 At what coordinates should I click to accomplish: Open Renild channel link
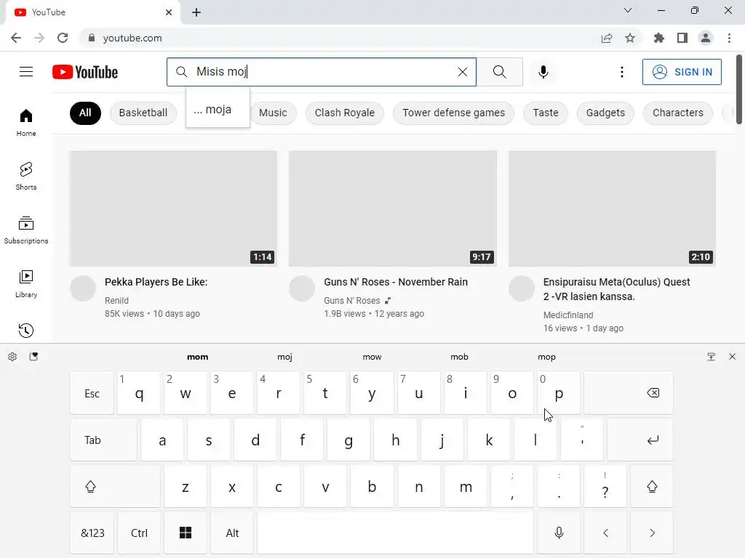[116, 300]
